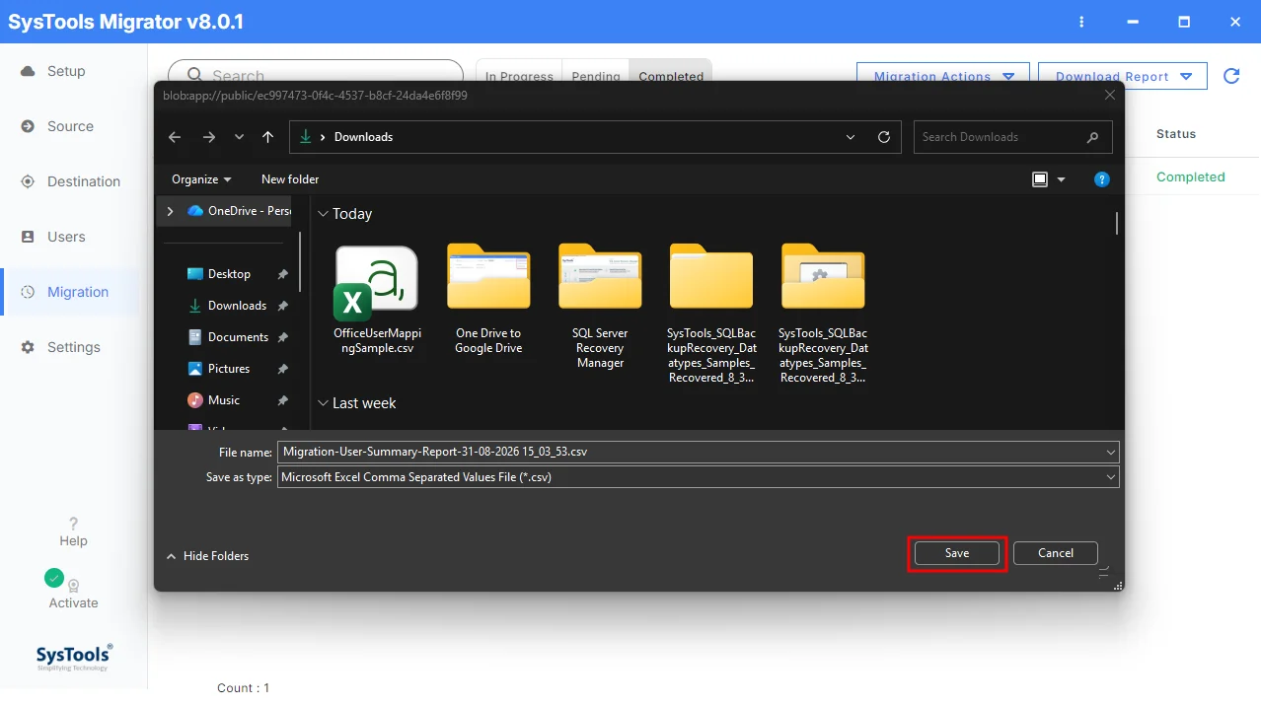Switch to the In Progress tab
Viewport: 1261px width, 707px height.
(519, 76)
